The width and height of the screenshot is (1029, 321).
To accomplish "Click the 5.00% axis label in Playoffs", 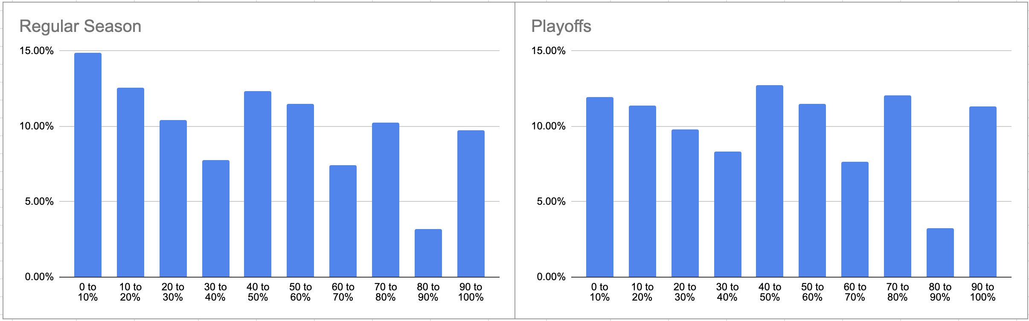I will [551, 201].
